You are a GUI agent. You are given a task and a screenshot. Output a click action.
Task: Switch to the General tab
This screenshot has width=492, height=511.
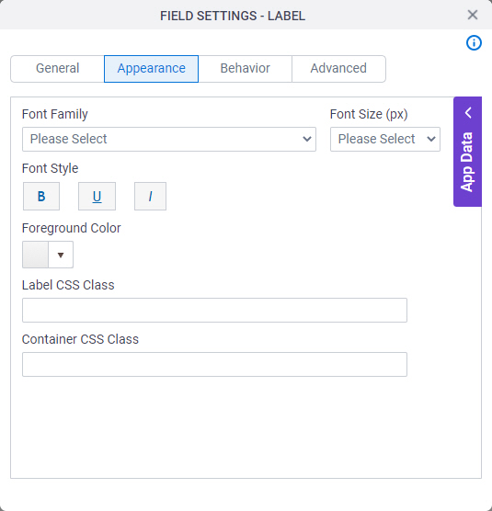pyautogui.click(x=57, y=69)
